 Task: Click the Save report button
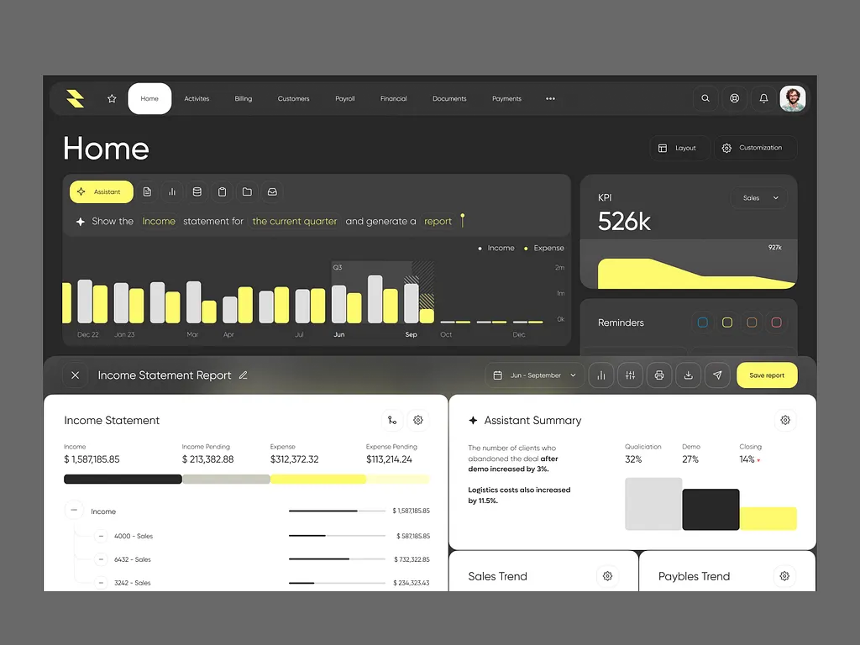[x=766, y=375]
